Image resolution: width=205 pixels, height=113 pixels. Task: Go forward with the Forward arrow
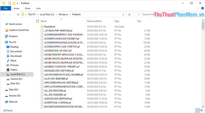[x=10, y=15]
